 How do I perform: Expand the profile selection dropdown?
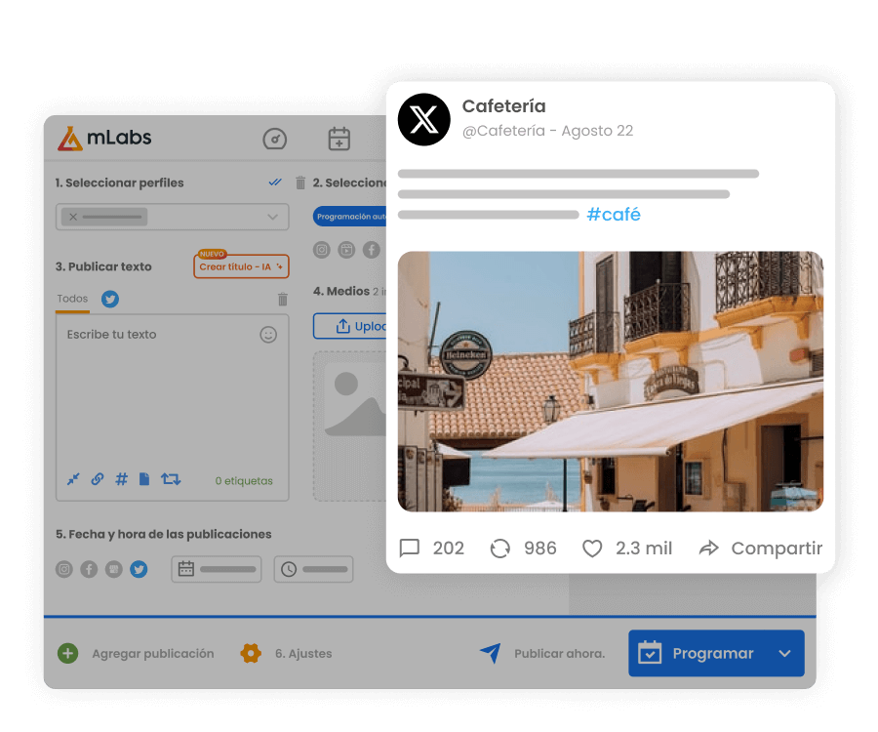[x=271, y=217]
